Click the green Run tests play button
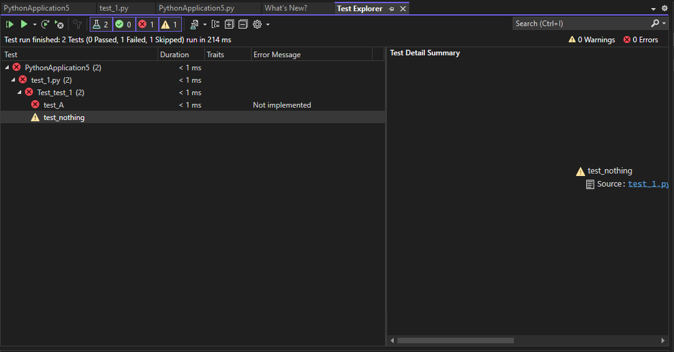 [x=24, y=24]
